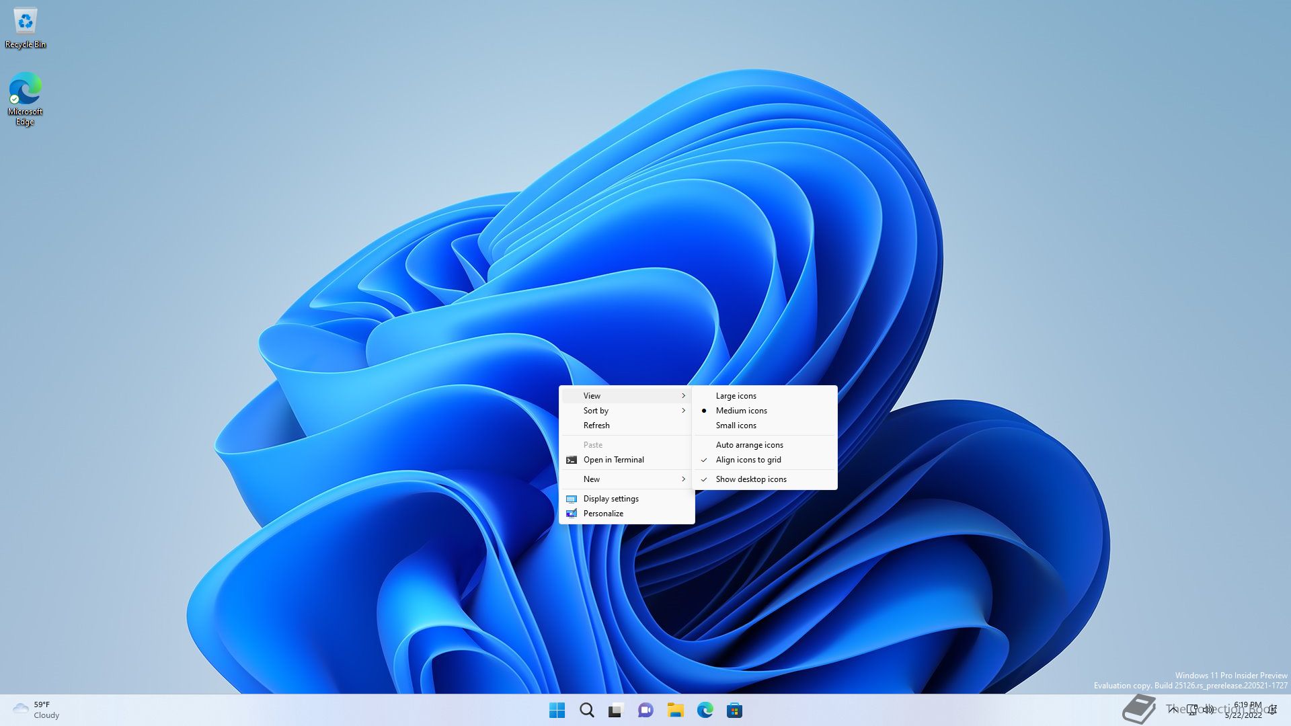Click the terminal icon beside Open in Terminal
Viewport: 1291px width, 726px height.
point(572,460)
